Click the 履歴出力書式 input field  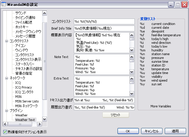[104, 107]
